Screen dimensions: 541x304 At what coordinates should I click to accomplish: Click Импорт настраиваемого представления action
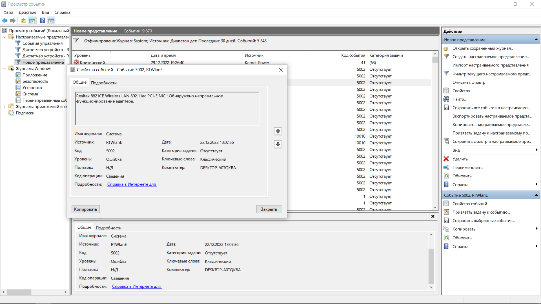tap(490, 65)
